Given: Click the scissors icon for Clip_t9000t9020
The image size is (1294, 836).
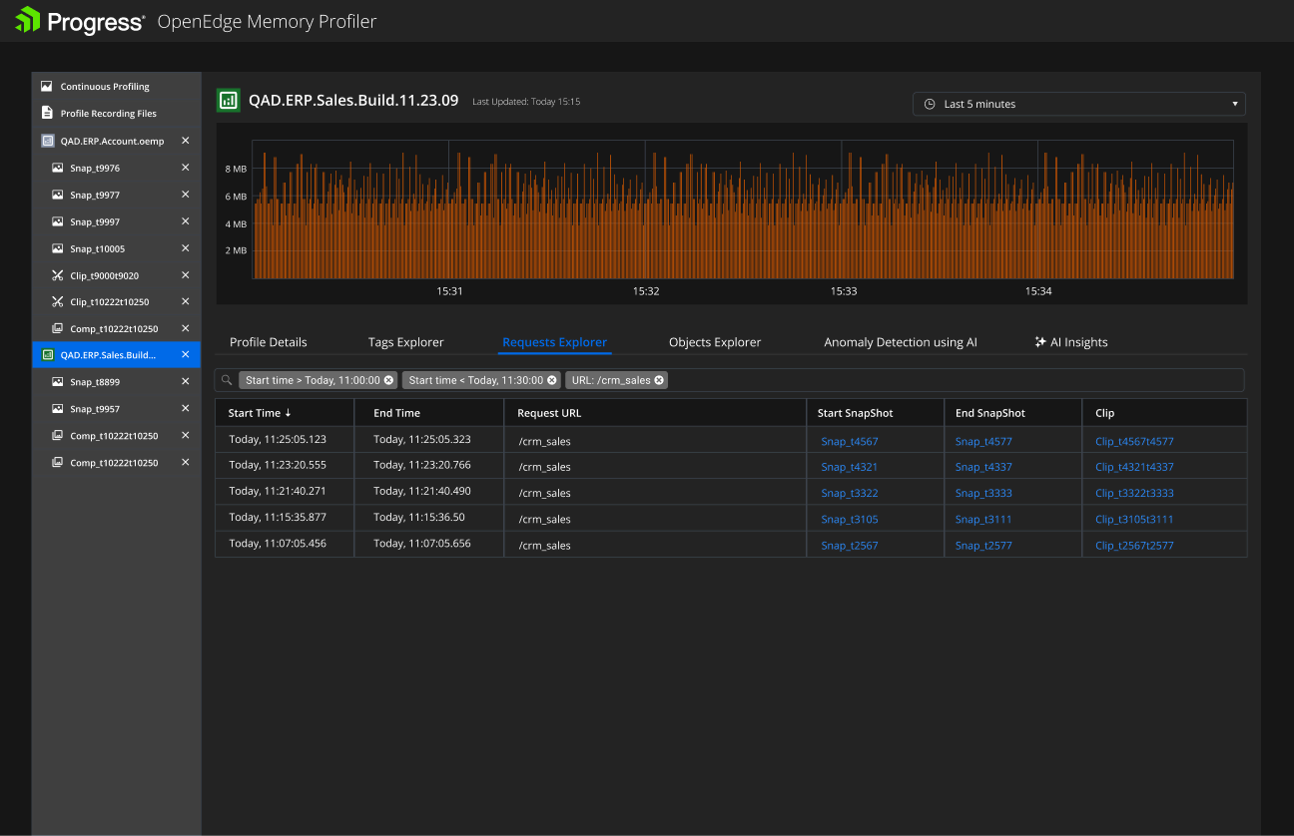Looking at the screenshot, I should (x=58, y=275).
